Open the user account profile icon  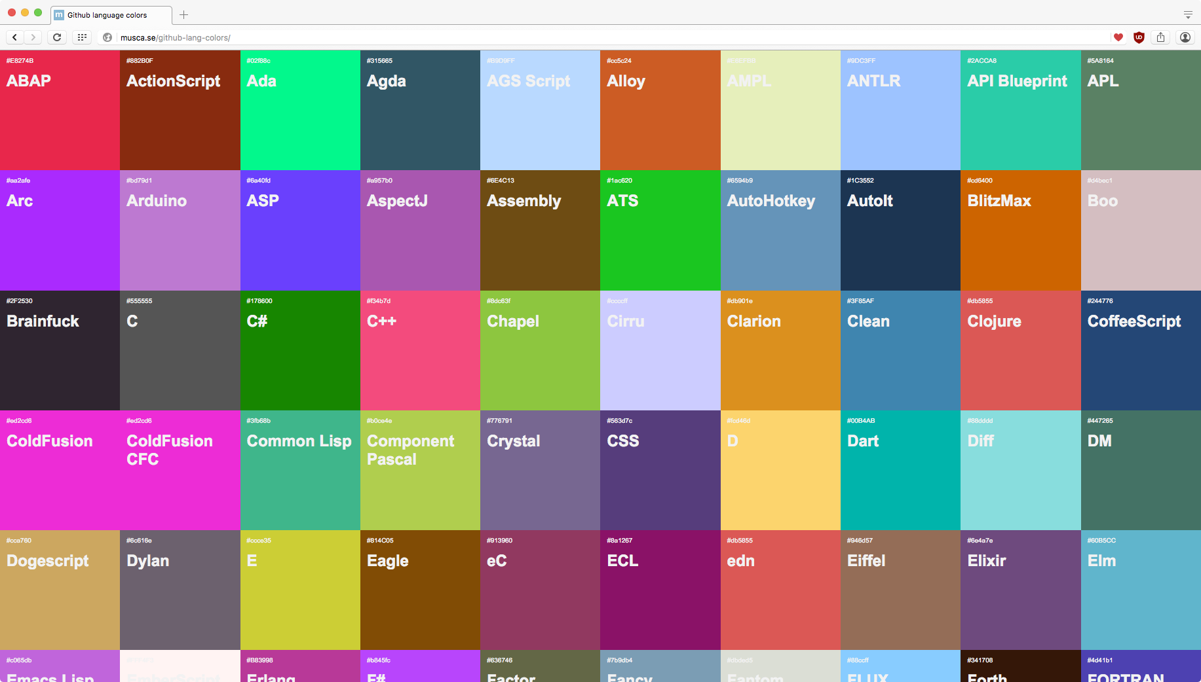click(1185, 37)
